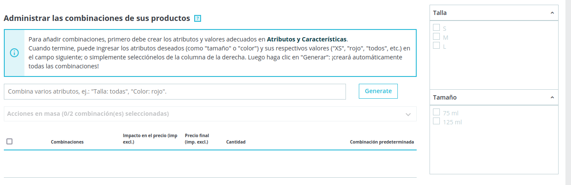Toggle select all combinations checkbox
This screenshot has height=185, width=571.
coord(9,141)
